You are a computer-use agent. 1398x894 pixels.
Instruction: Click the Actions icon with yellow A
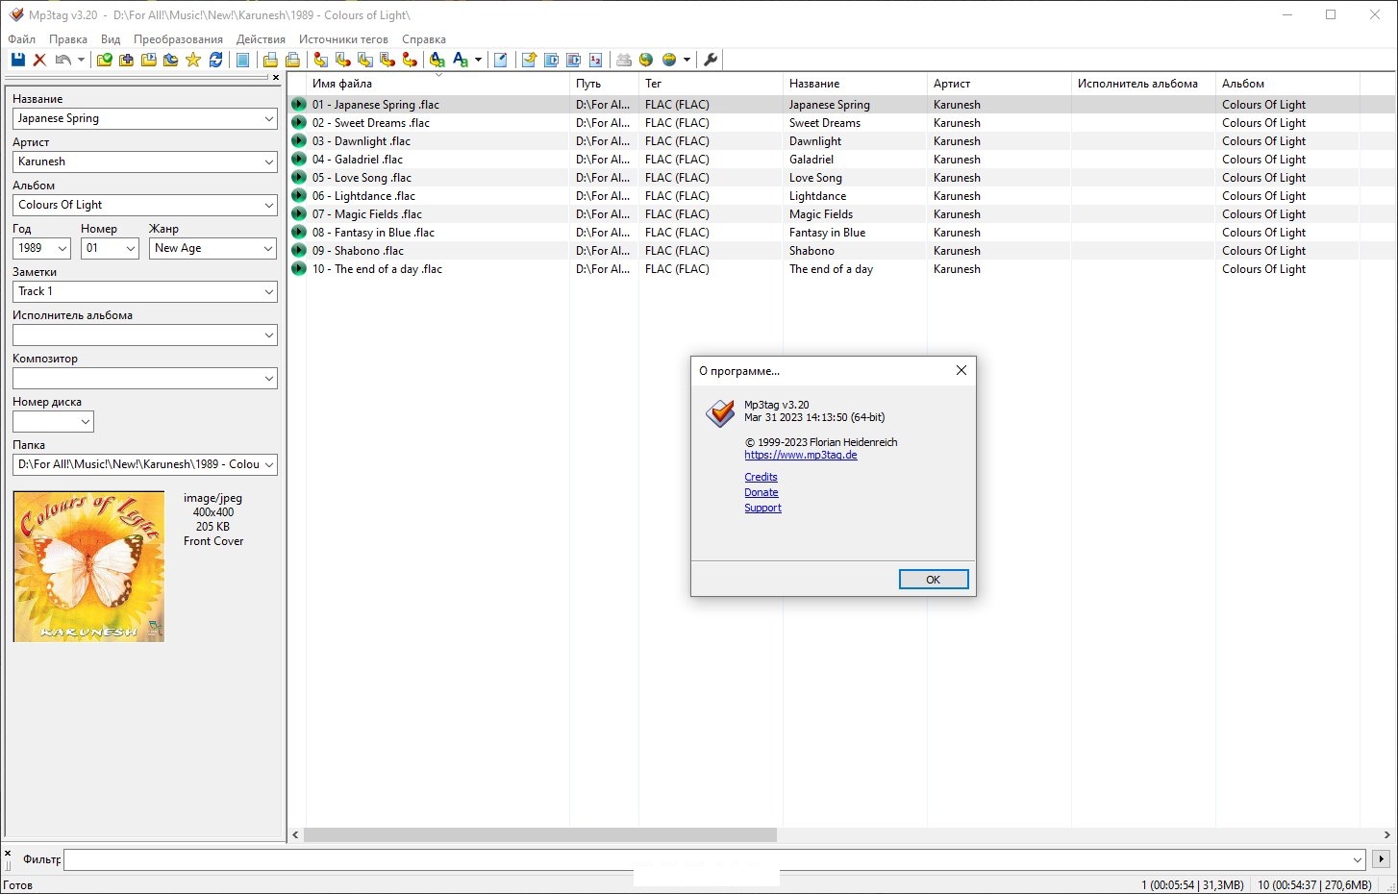(x=437, y=60)
